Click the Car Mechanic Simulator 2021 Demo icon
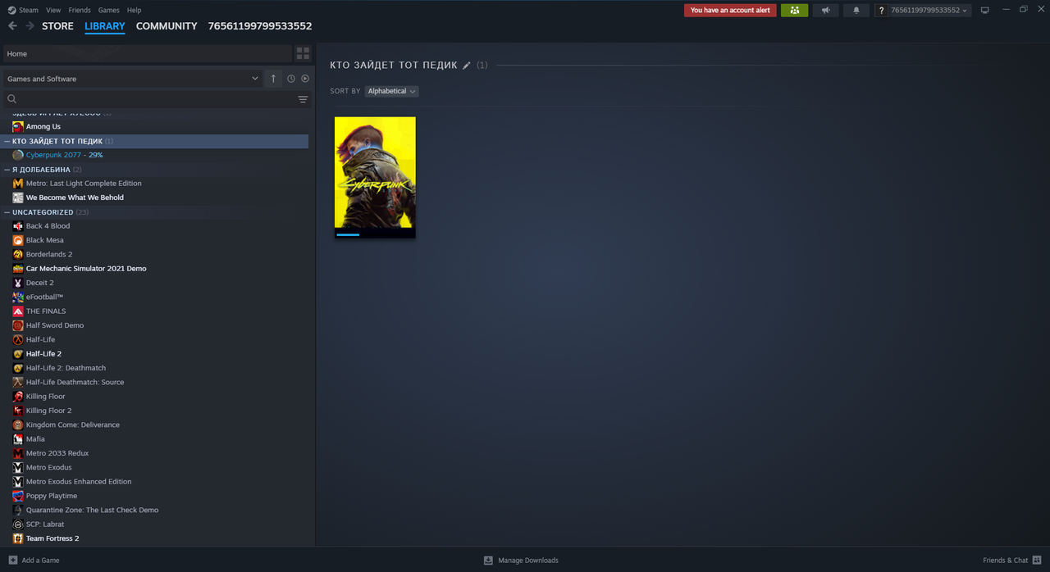The width and height of the screenshot is (1050, 572). [18, 269]
